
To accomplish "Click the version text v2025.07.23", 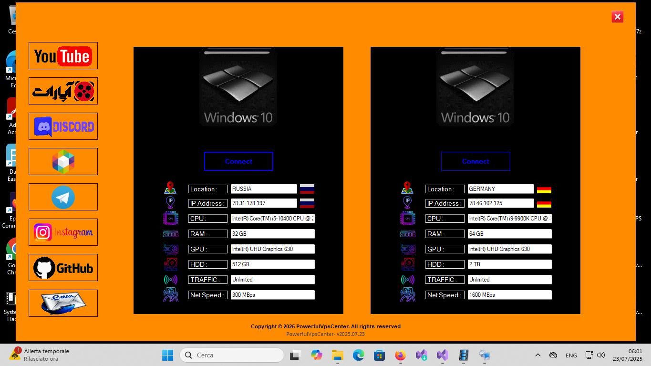I will [x=325, y=334].
